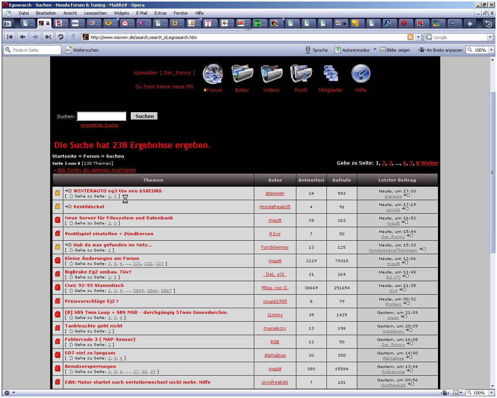Open the Lesezeichen menu
The width and height of the screenshot is (497, 398).
click(95, 13)
